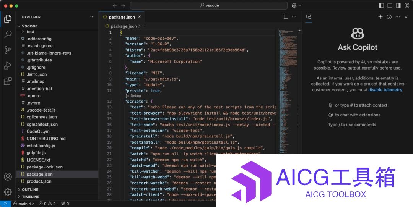Open .npmrc file
The width and height of the screenshot is (413, 207).
tap(57, 96)
